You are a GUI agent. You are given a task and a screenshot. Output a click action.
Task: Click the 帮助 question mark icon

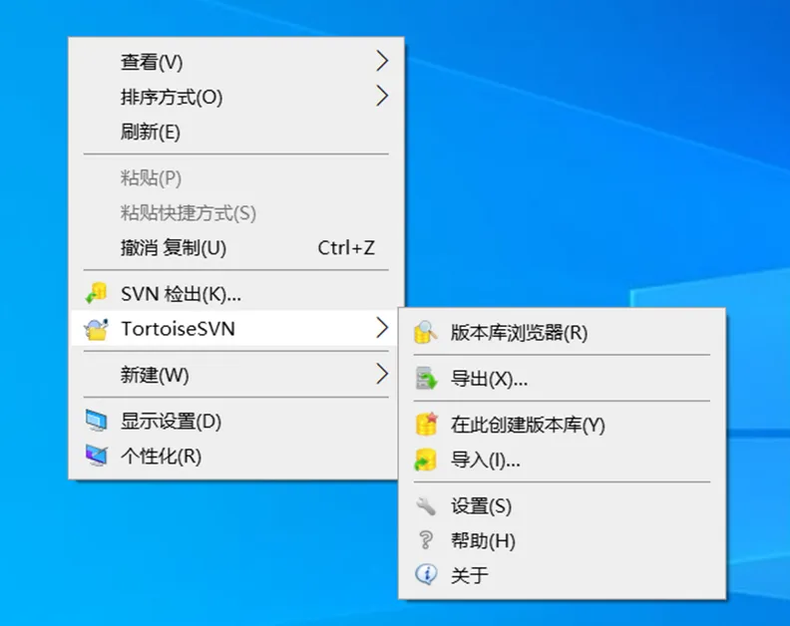tap(426, 540)
